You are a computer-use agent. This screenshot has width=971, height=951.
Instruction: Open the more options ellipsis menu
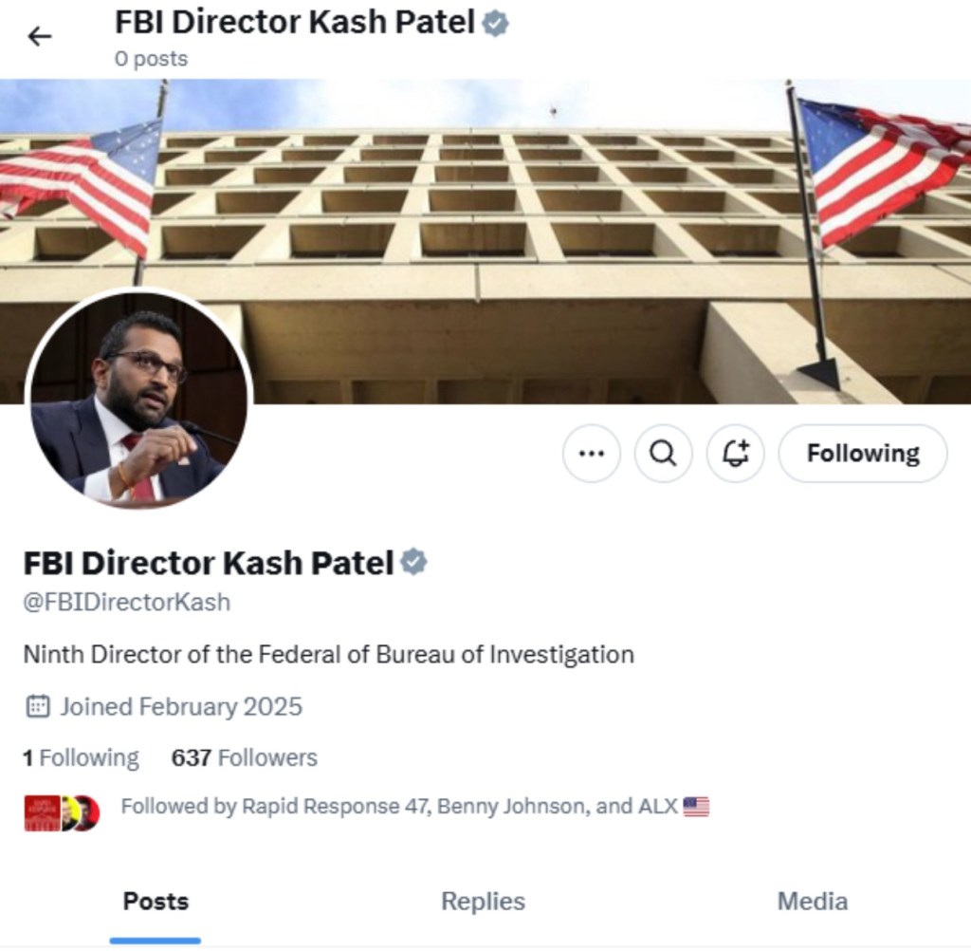[x=591, y=454]
